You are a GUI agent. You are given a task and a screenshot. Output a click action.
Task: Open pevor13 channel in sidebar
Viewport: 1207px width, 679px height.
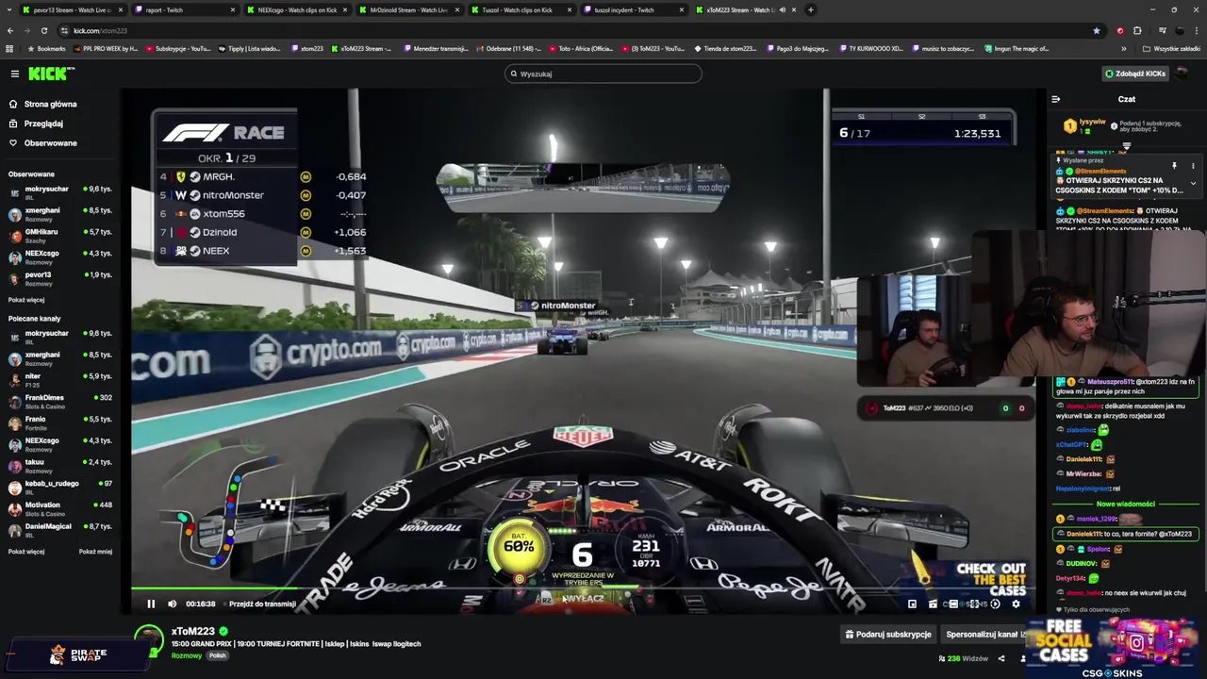coord(60,278)
